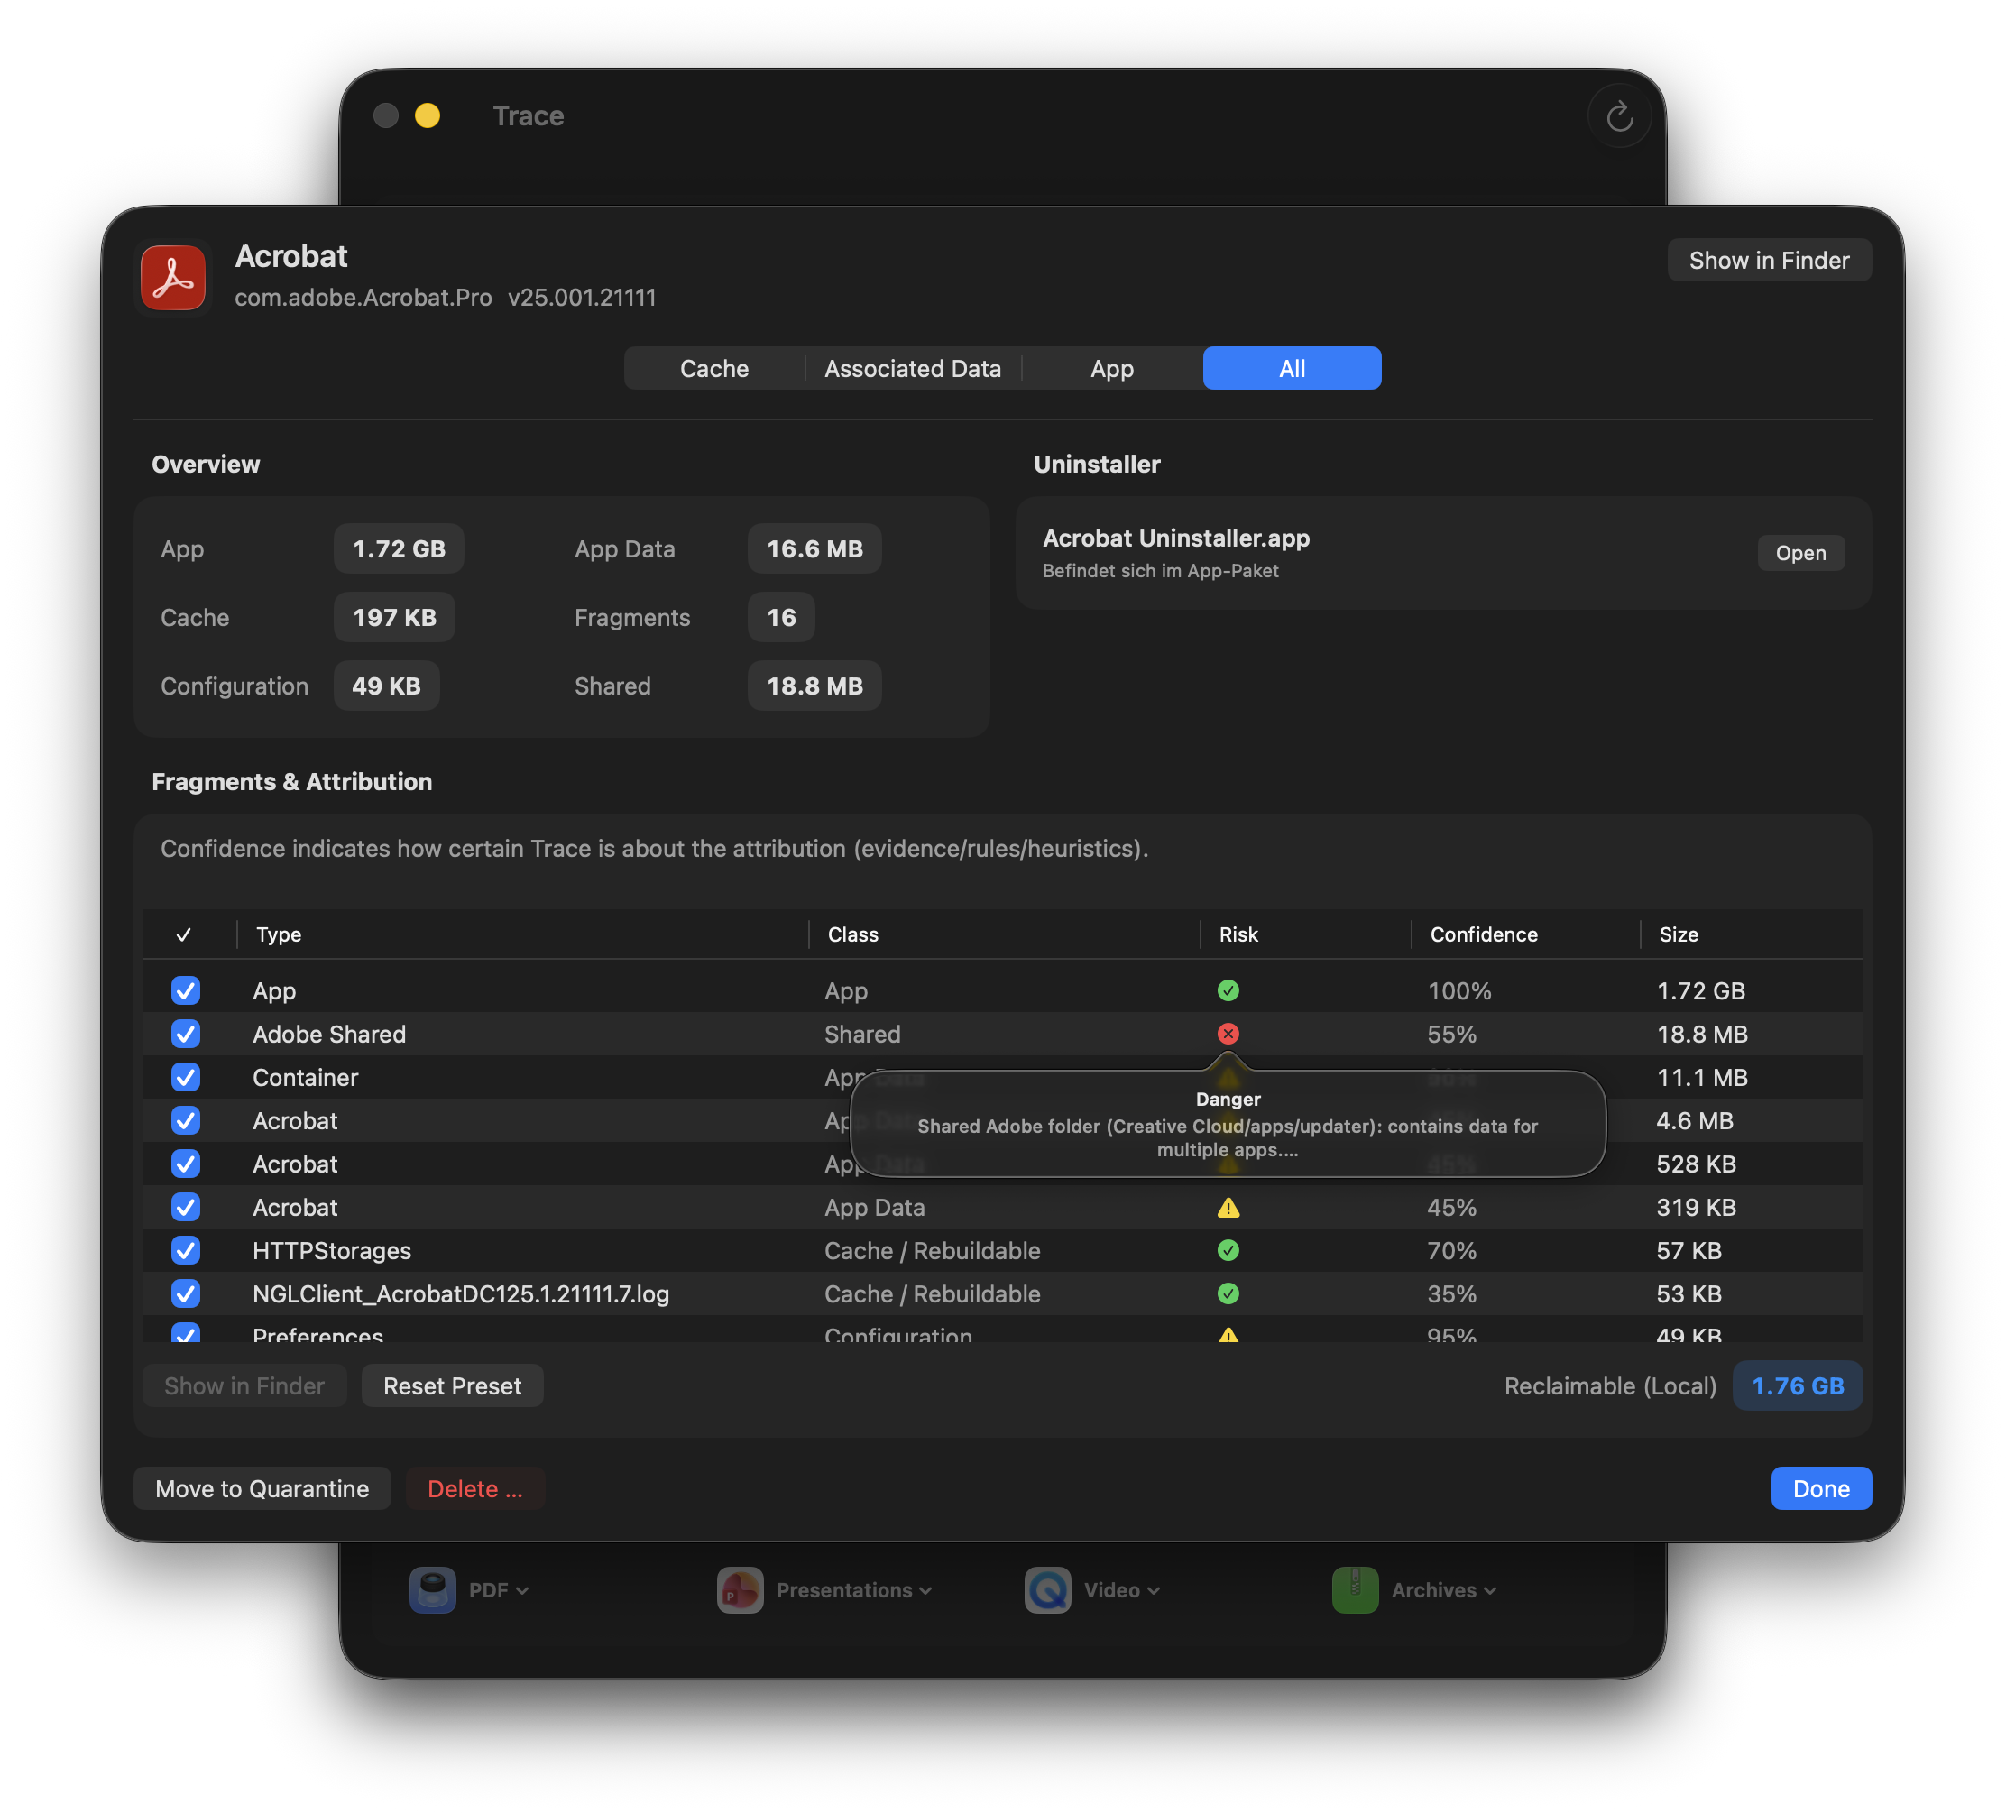
Task: Click the green risk icon on the App row
Action: tap(1228, 990)
